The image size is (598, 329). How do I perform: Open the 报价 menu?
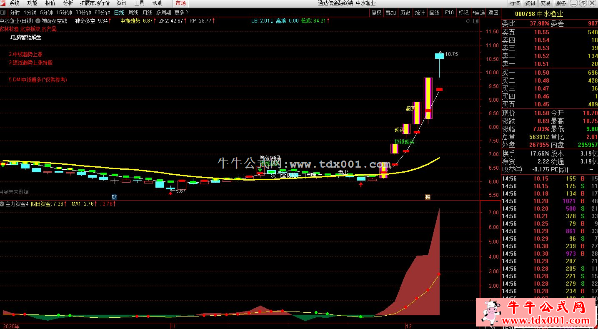pos(50,3)
